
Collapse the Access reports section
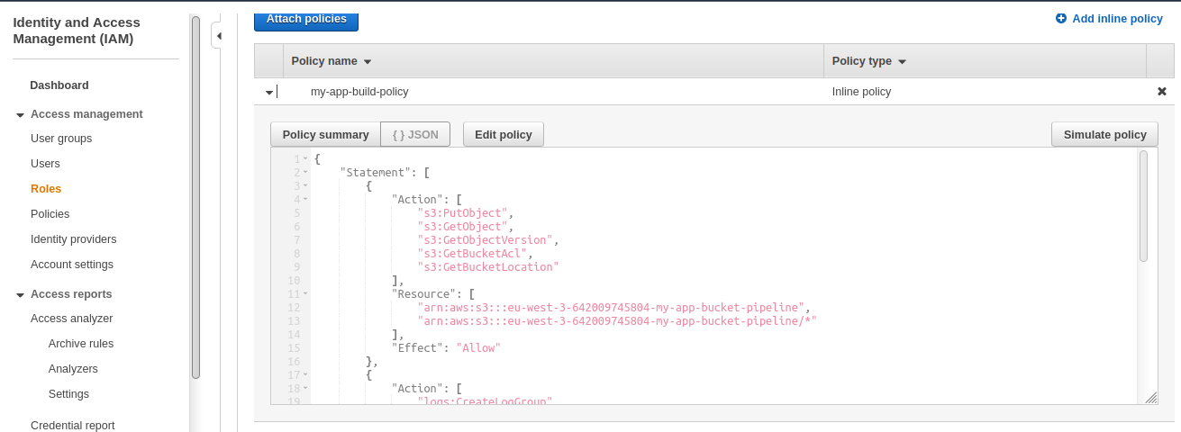coord(20,295)
